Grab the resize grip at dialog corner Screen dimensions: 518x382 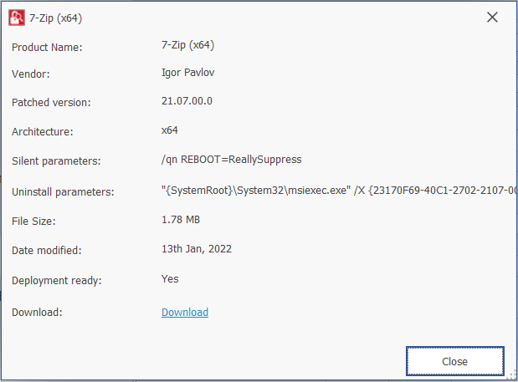[513, 376]
